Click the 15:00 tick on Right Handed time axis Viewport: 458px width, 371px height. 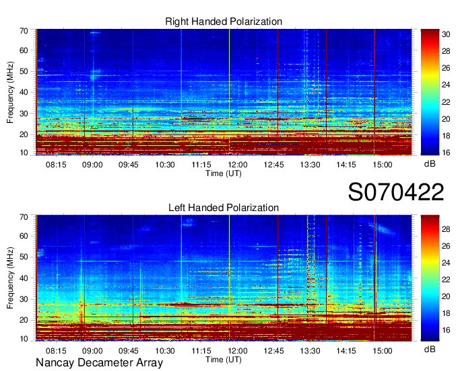click(x=383, y=165)
